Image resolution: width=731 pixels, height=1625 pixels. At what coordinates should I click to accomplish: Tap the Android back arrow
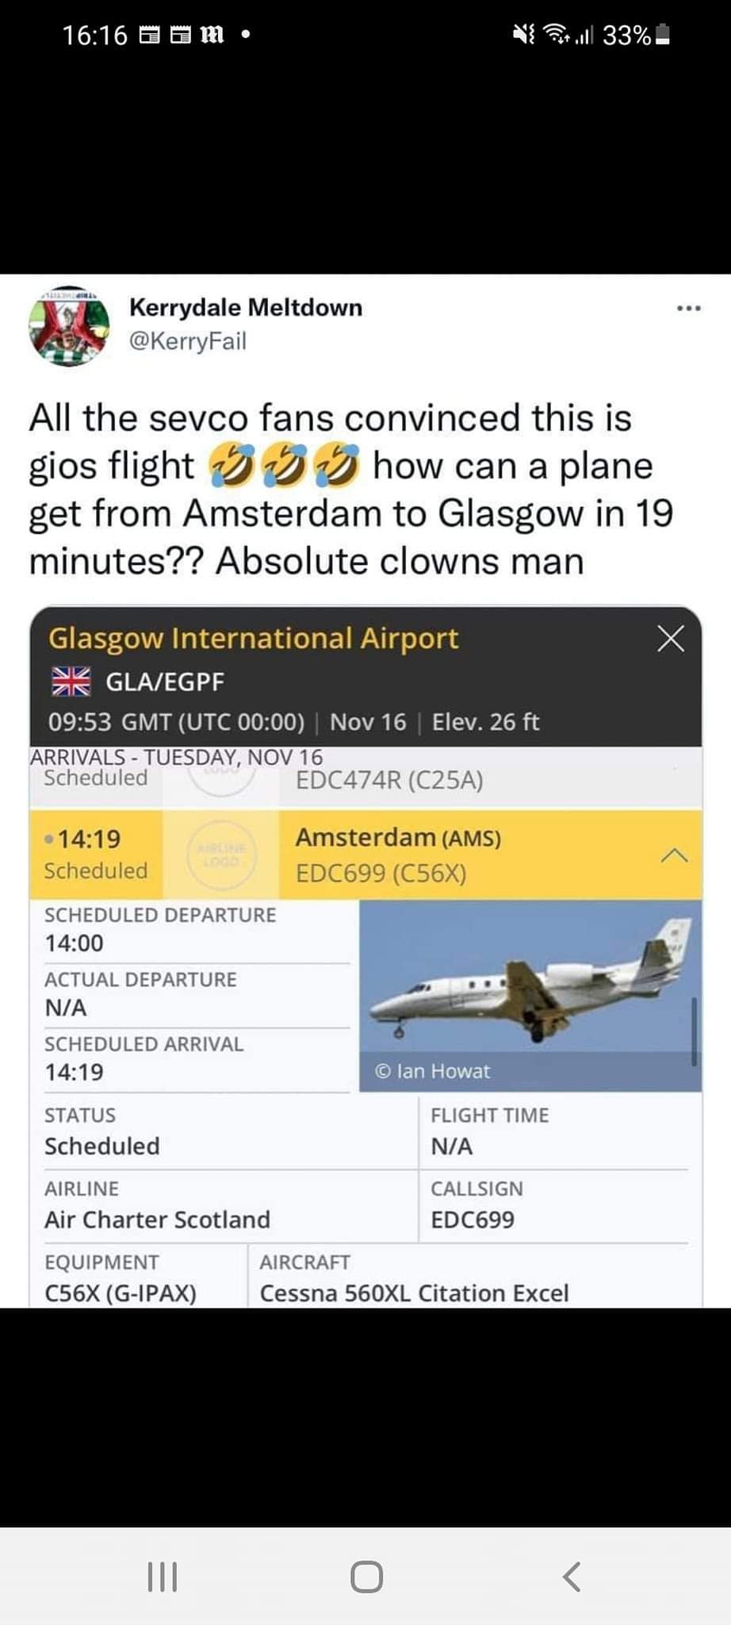[x=571, y=1577]
